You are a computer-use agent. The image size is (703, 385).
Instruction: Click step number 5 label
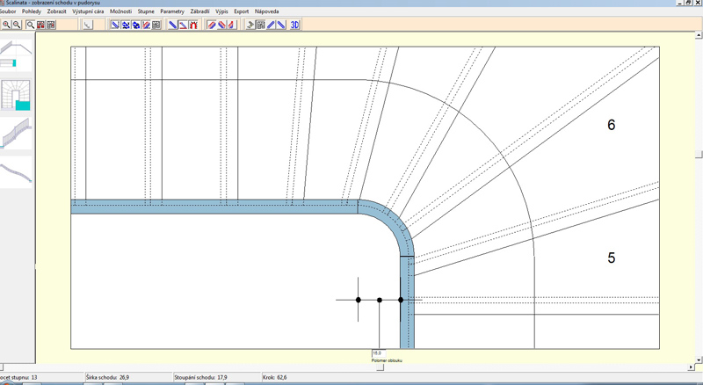point(611,258)
